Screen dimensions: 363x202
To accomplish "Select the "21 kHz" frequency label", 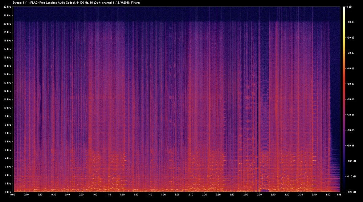I will pos(7,16).
